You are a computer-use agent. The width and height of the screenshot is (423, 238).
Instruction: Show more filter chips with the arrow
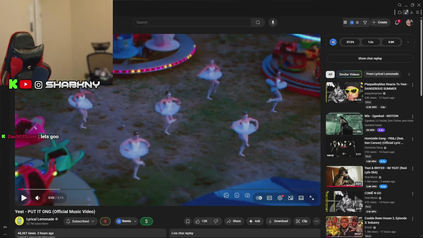click(409, 74)
